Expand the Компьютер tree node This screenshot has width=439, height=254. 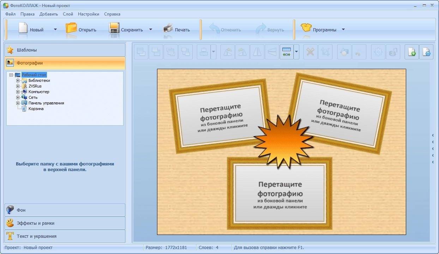pos(18,92)
